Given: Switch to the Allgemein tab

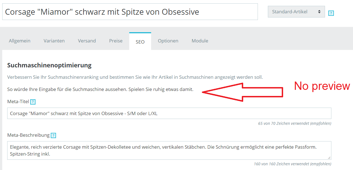Looking at the screenshot, I should tap(20, 41).
